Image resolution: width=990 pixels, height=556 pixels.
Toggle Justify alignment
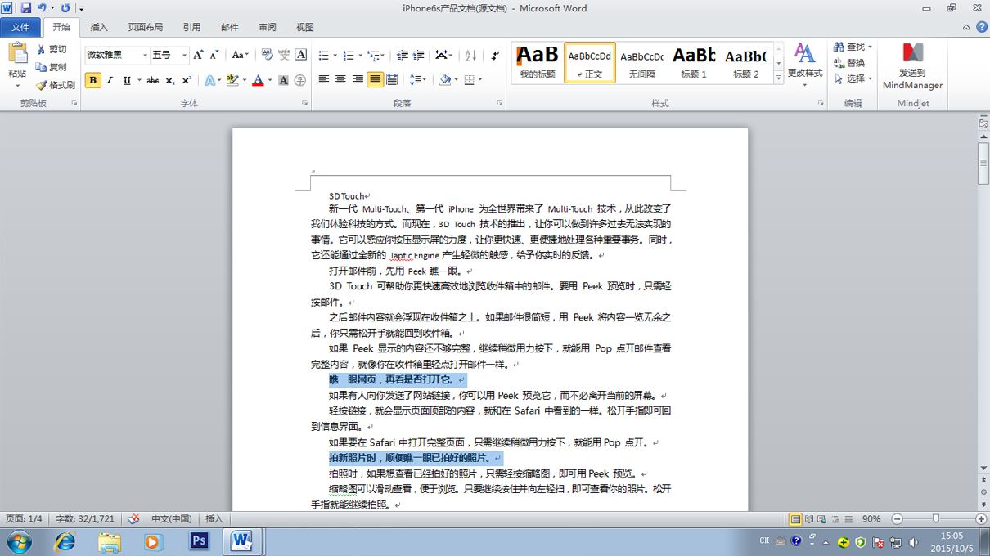click(x=375, y=80)
